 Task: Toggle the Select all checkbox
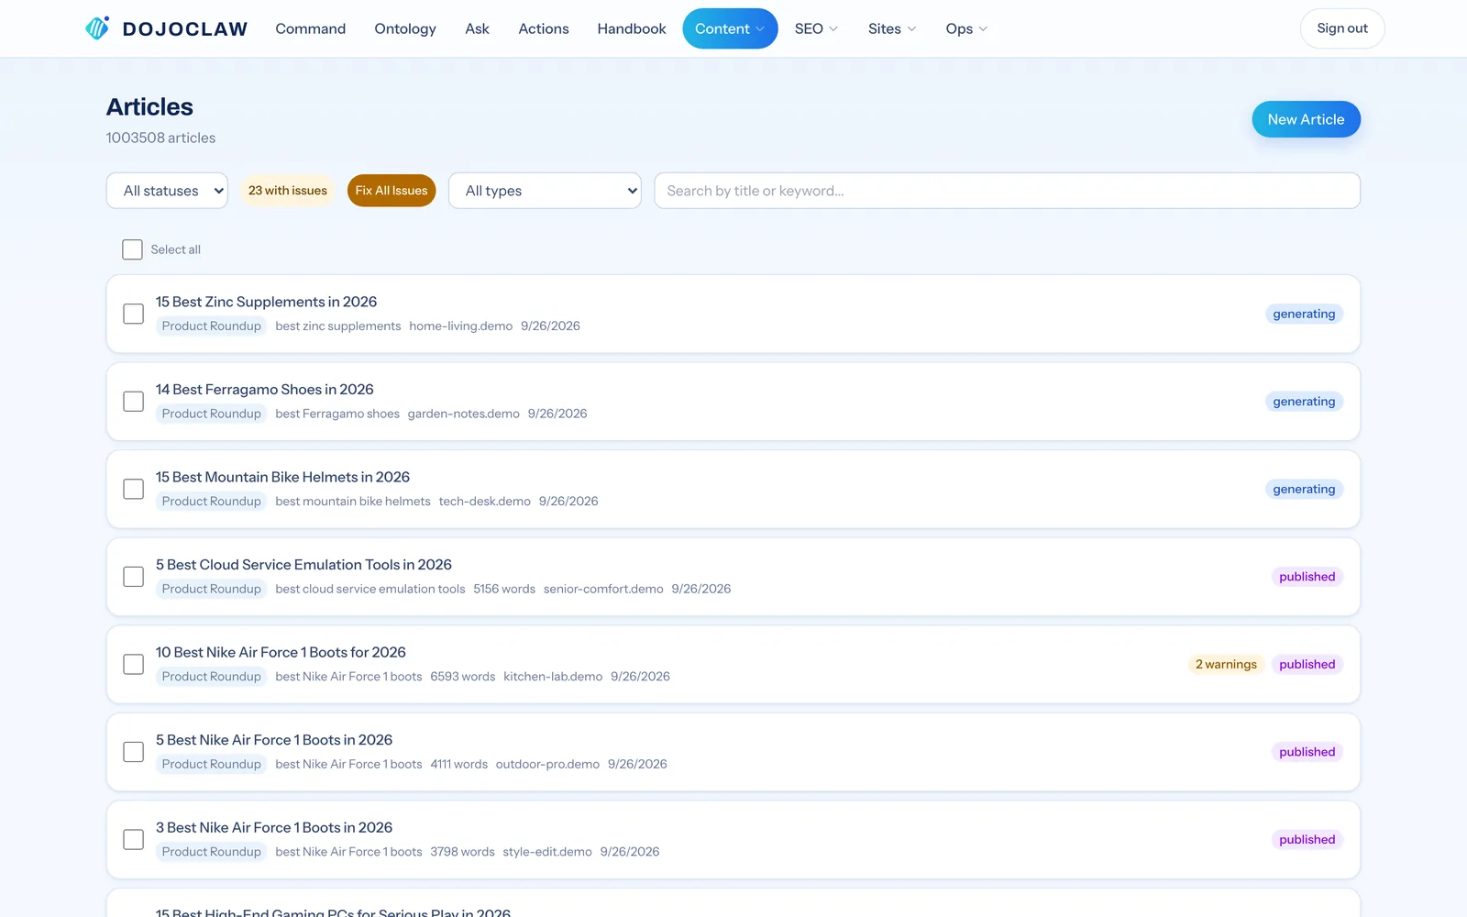click(x=133, y=249)
